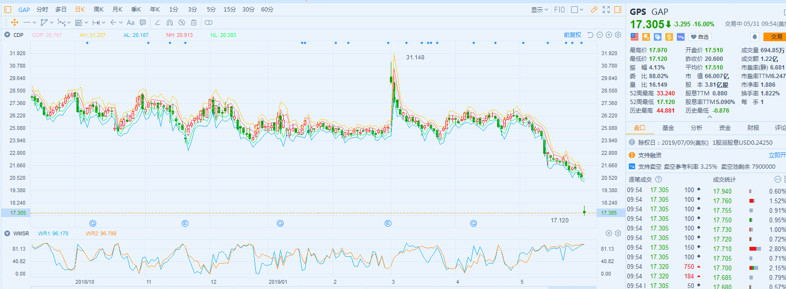Collapse the quote details chevron

[710, 116]
